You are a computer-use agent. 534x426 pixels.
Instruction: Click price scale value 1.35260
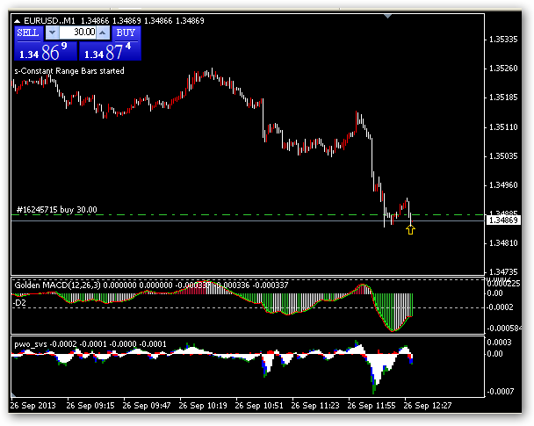[503, 69]
